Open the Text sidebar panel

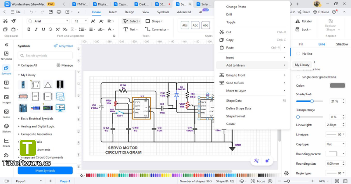point(6,85)
